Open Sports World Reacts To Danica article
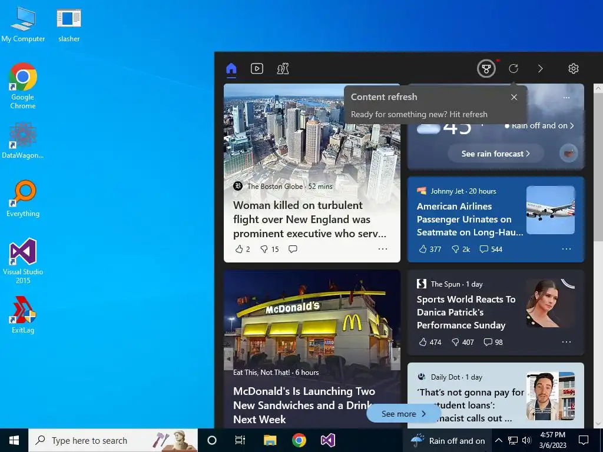The height and width of the screenshot is (452, 603). pos(466,312)
